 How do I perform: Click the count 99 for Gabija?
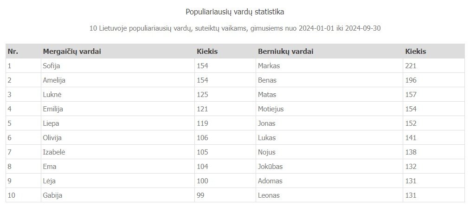click(x=225, y=195)
